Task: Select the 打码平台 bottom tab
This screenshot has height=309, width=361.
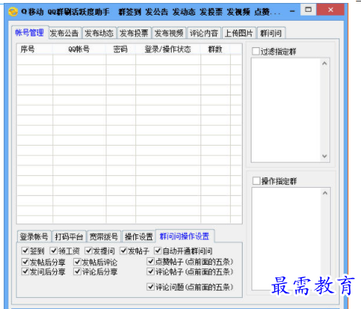Action: [x=69, y=237]
